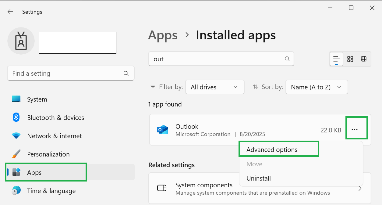
Task: Click the 'Installed apps' page title
Action: (x=236, y=35)
